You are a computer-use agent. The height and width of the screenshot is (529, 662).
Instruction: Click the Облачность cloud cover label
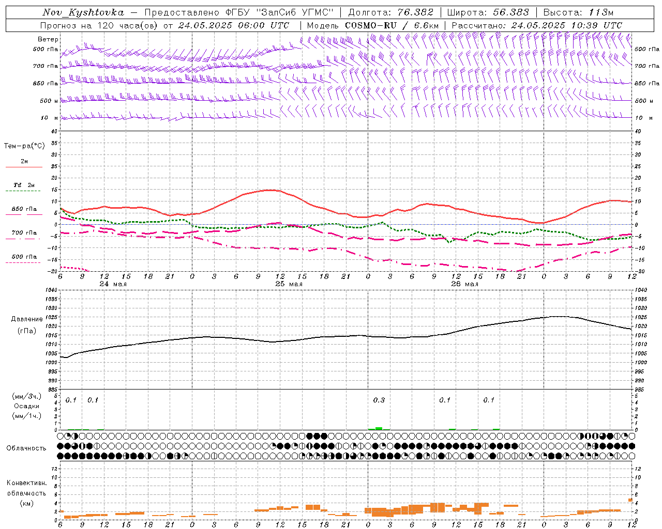[26, 448]
